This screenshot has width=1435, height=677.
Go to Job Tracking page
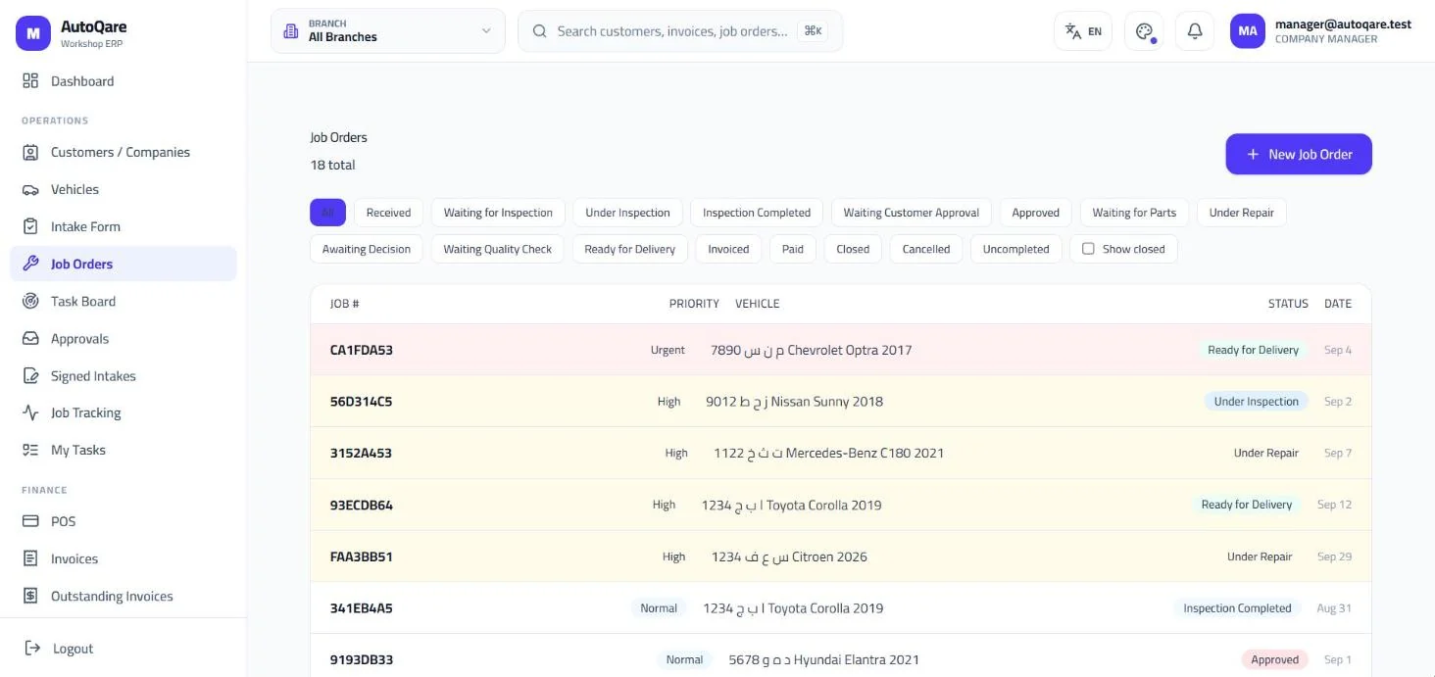click(x=124, y=412)
